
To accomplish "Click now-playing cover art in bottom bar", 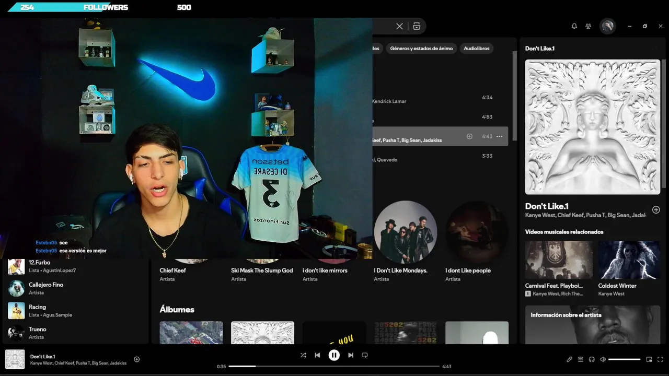I will pyautogui.click(x=15, y=359).
